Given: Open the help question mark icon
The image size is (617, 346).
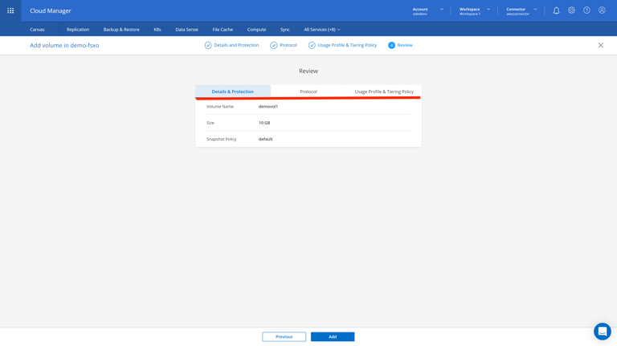Looking at the screenshot, I should 586,10.
